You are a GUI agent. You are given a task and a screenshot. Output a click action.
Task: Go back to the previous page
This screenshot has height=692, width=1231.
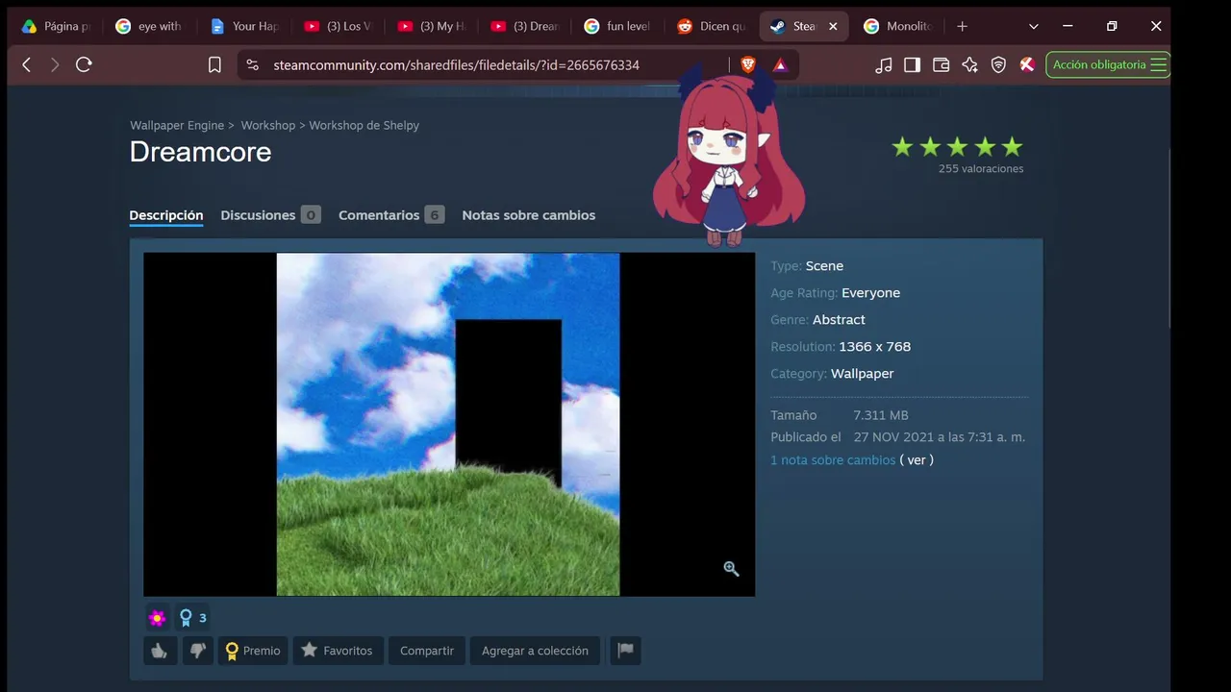point(27,64)
